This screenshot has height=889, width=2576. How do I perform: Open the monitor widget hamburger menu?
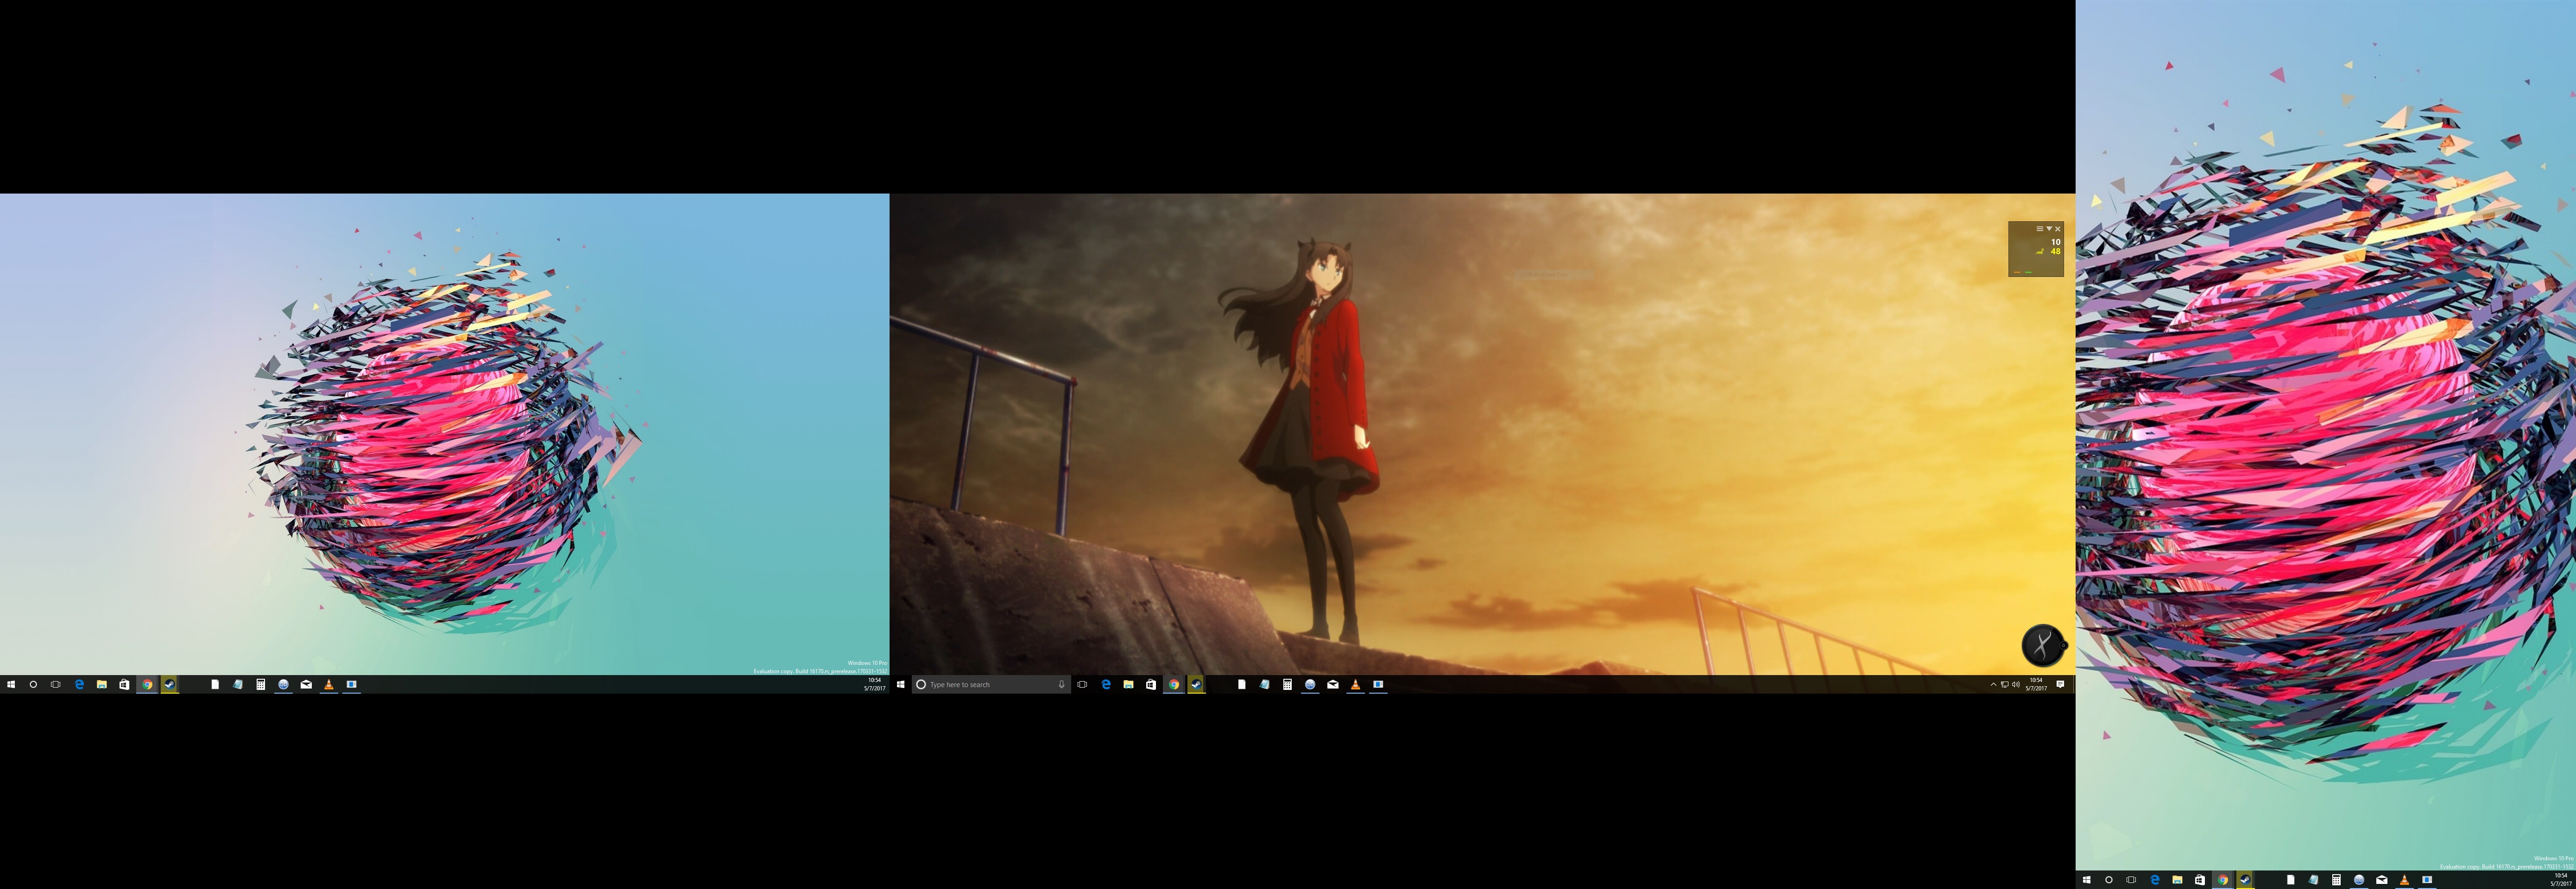coord(2039,229)
